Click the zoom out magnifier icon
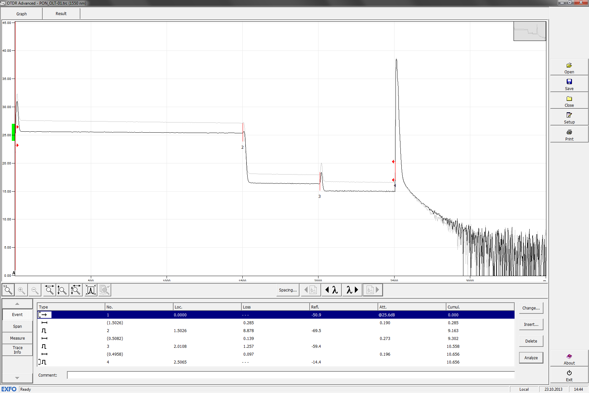This screenshot has width=589, height=393. click(x=35, y=290)
